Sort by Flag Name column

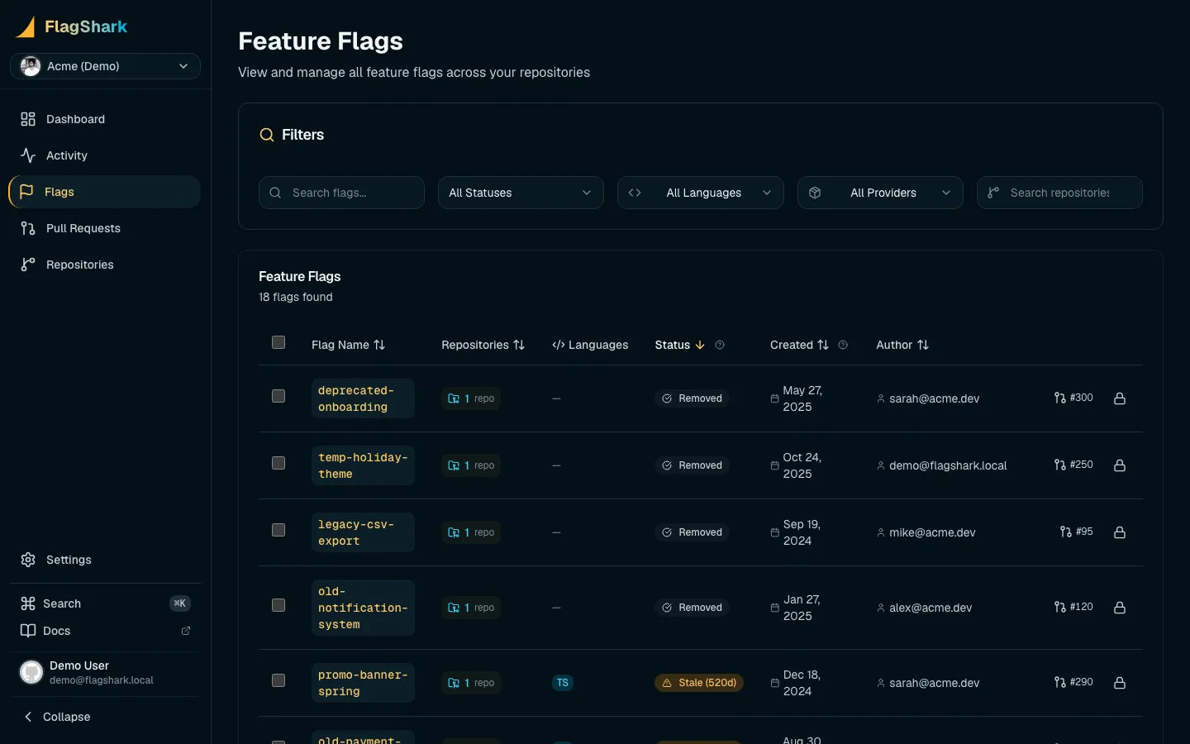tap(348, 345)
